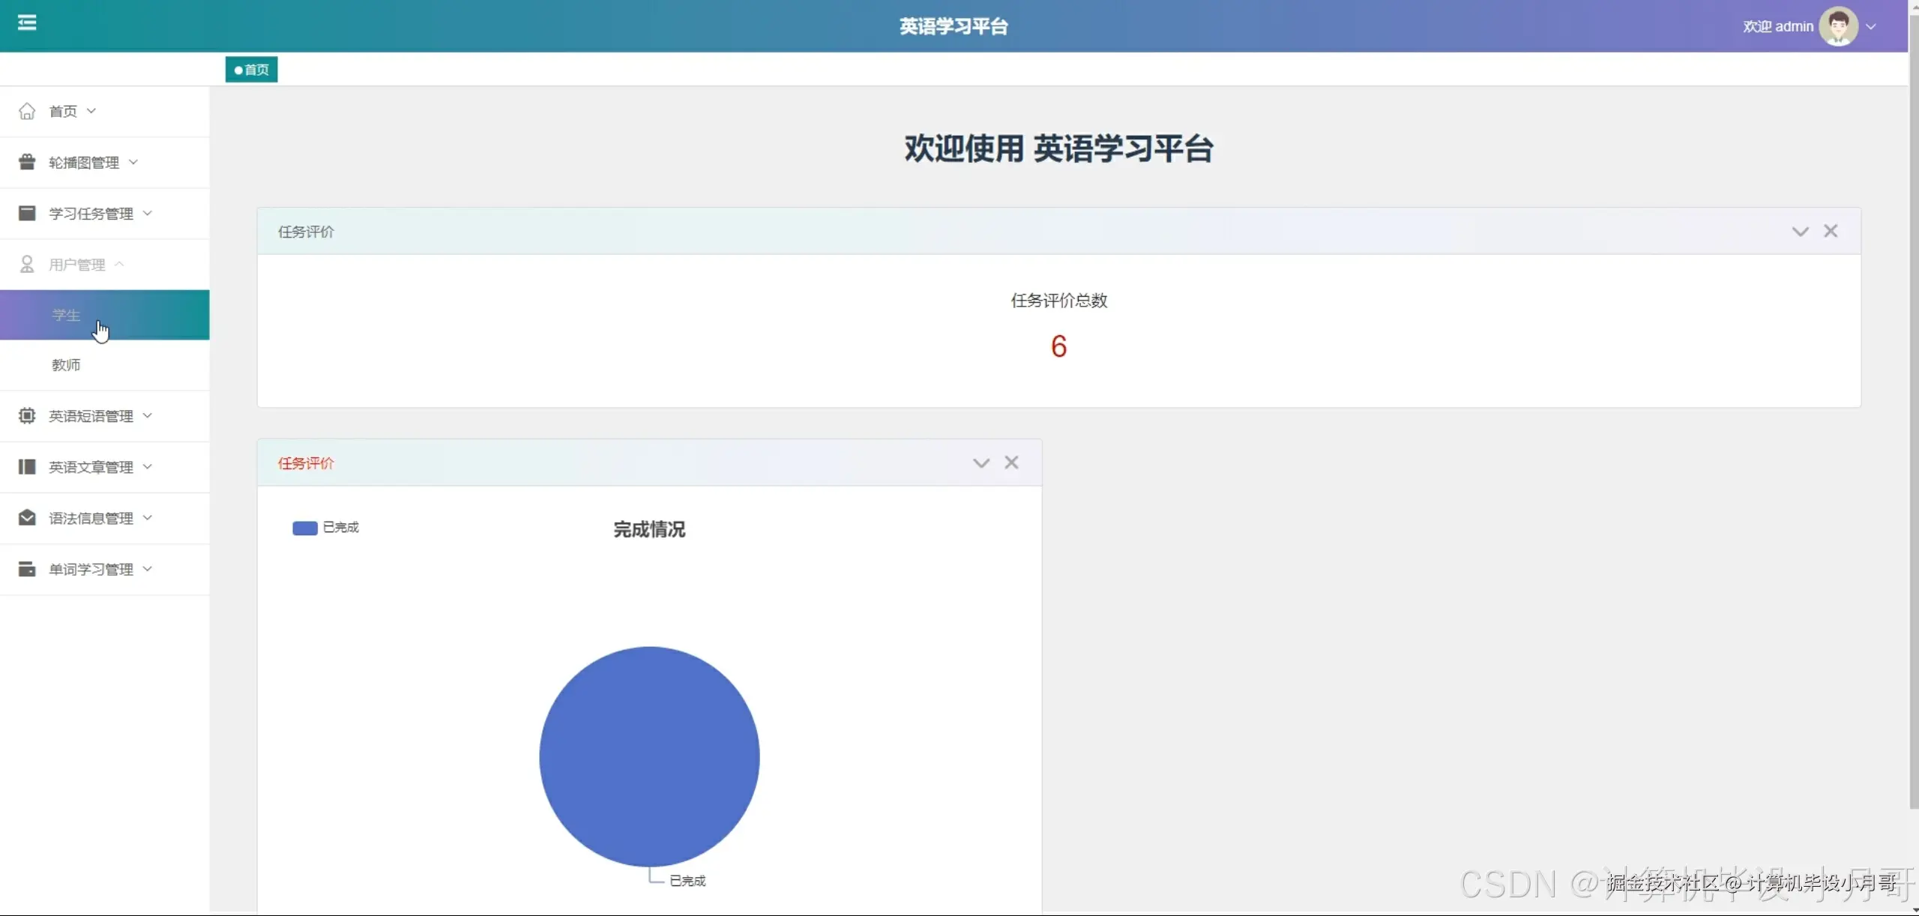Click the 英语短语管理 gear icon
1919x916 pixels.
(x=27, y=415)
